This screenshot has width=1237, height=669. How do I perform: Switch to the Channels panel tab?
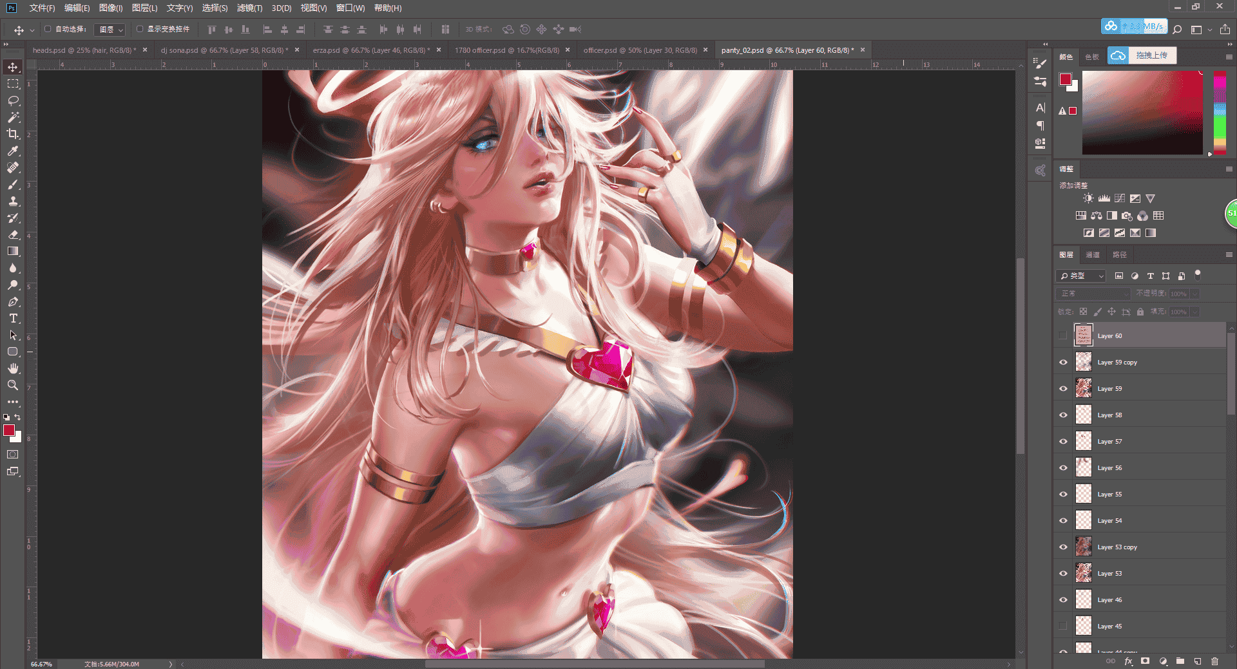(1093, 254)
